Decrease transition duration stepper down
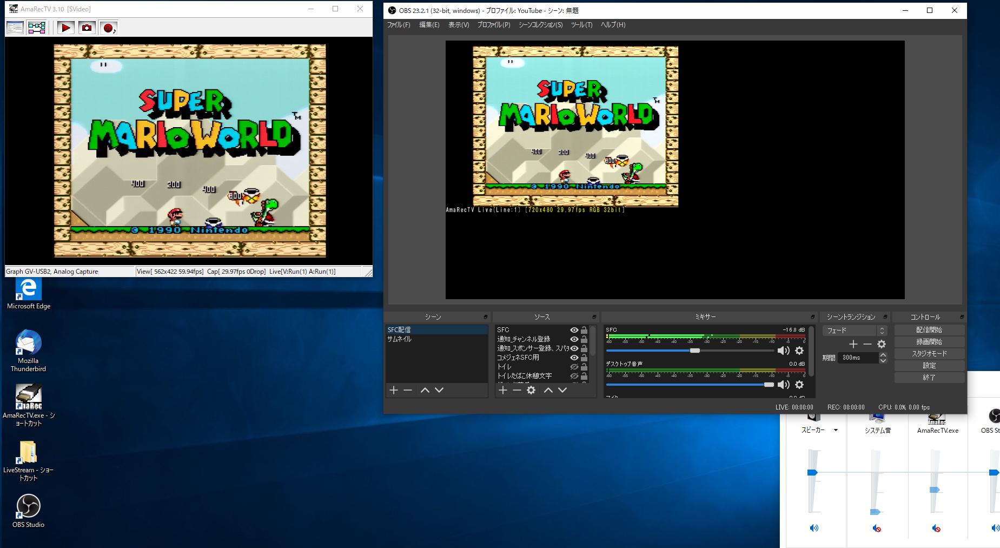 coord(883,360)
